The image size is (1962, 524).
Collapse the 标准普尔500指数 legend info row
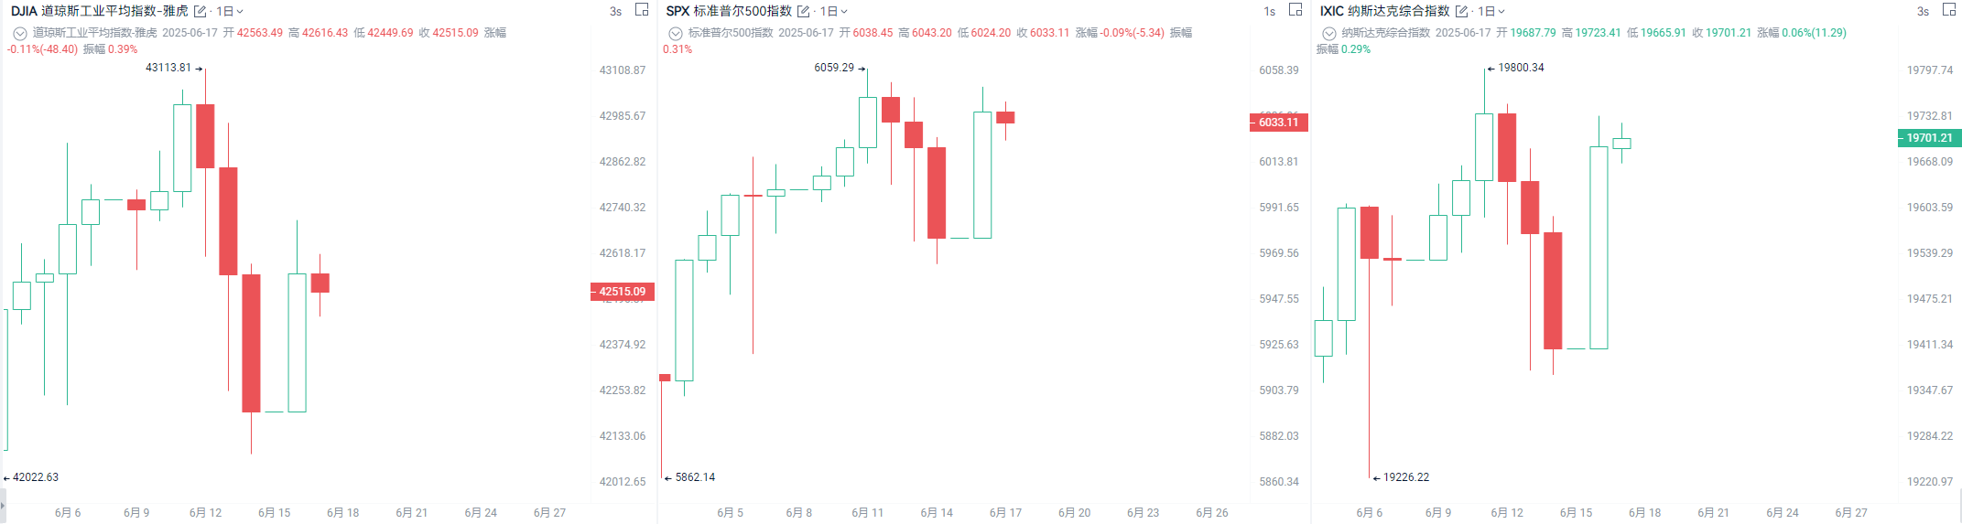[675, 33]
